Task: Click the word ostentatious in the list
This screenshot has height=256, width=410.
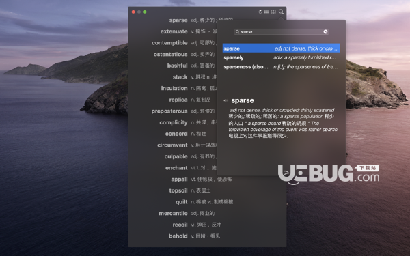Action: tap(170, 55)
